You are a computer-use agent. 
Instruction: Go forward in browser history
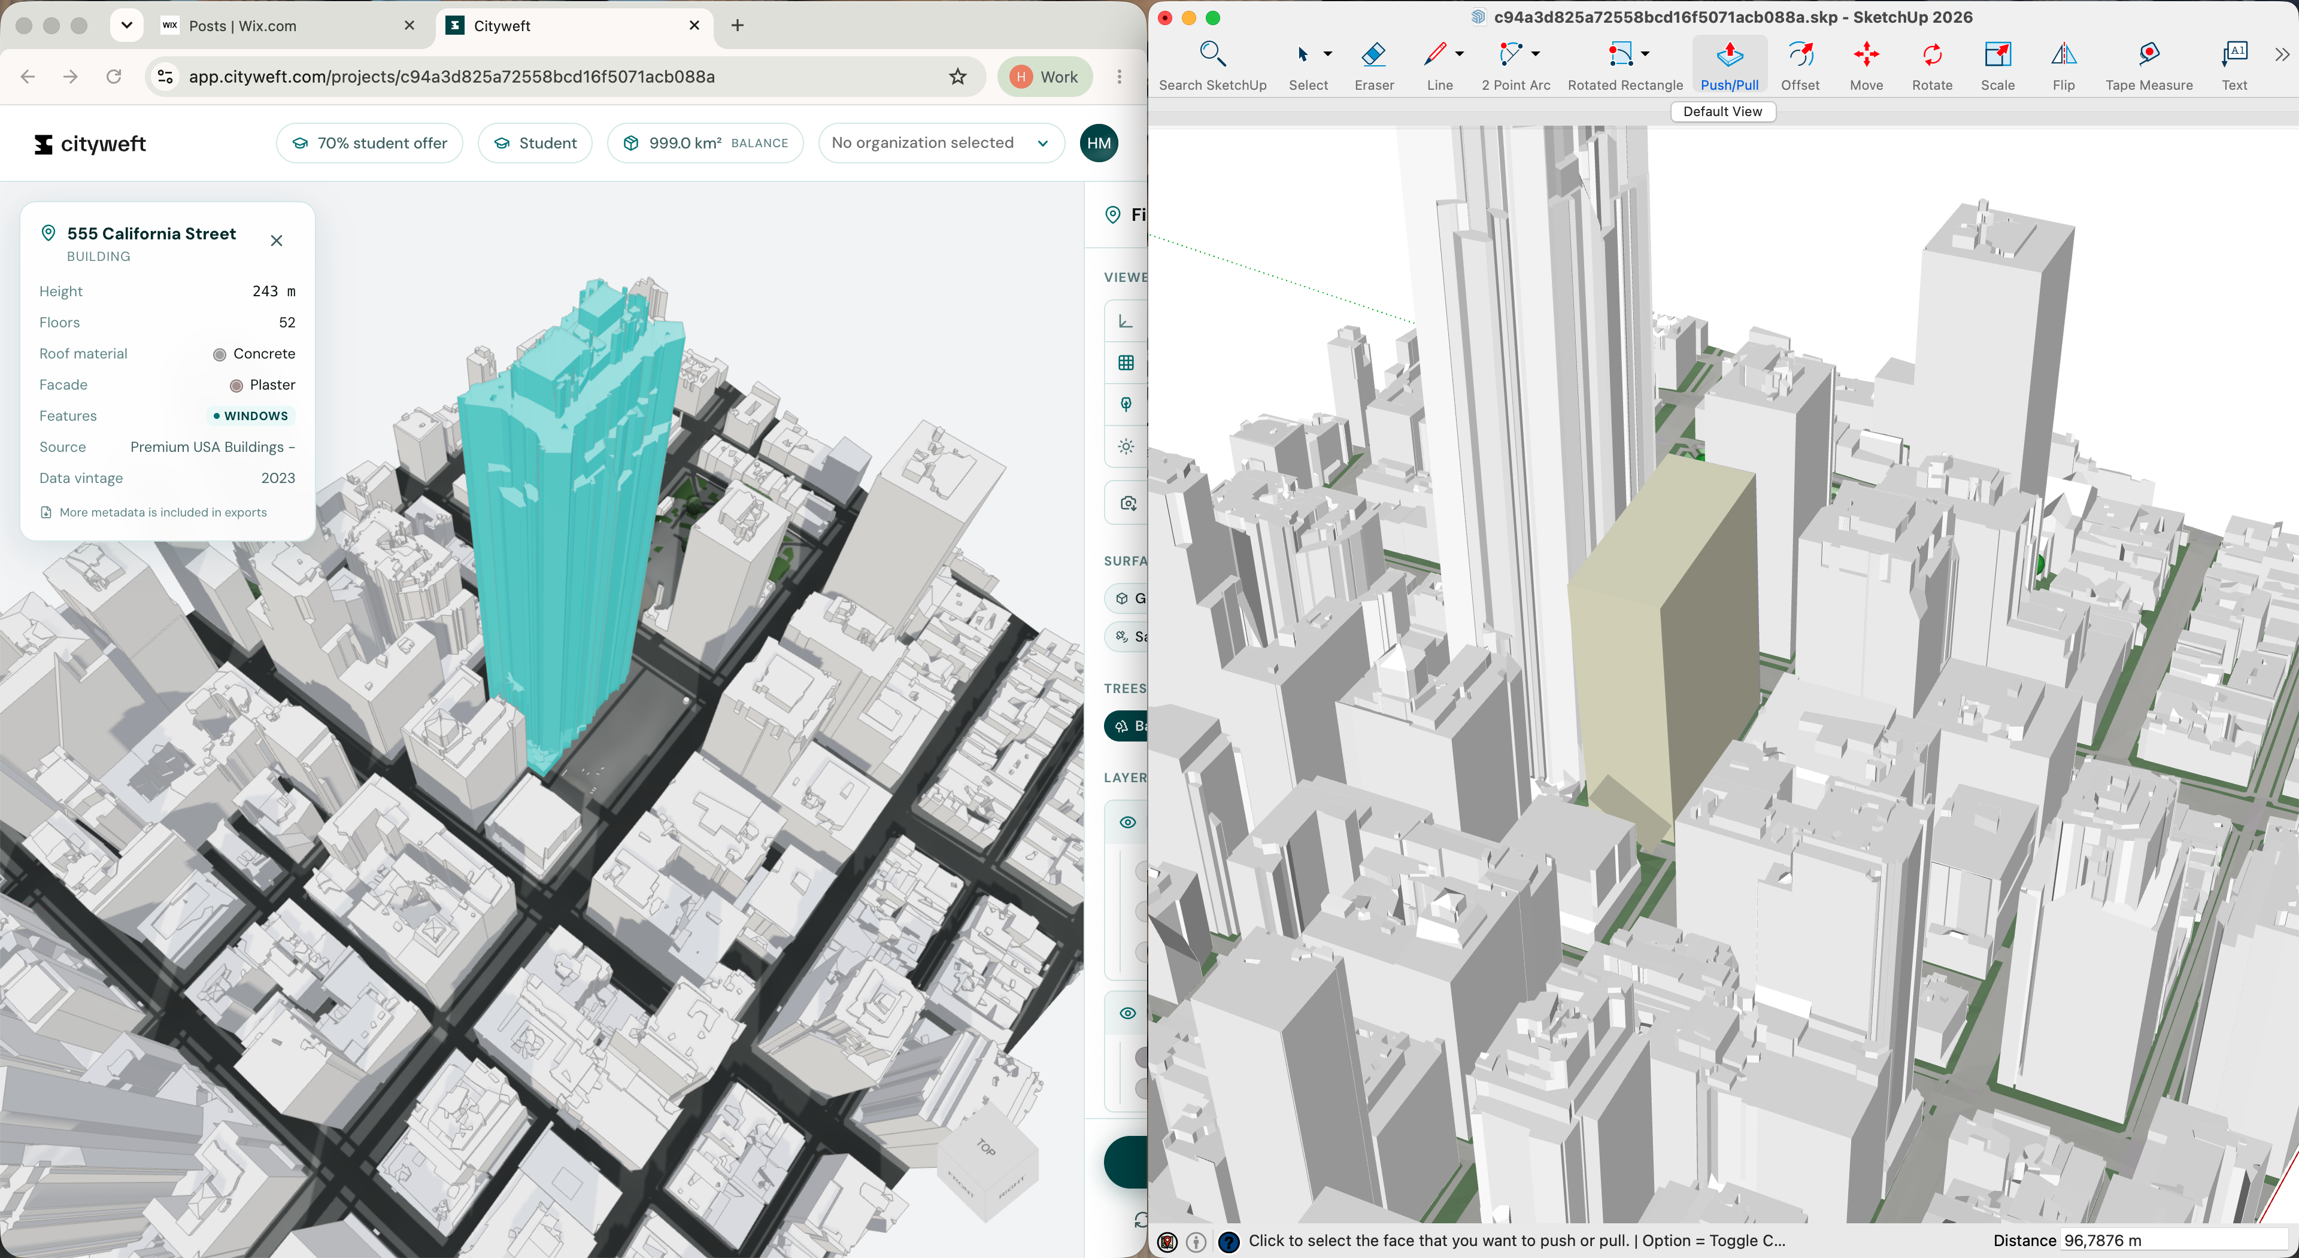tap(71, 77)
